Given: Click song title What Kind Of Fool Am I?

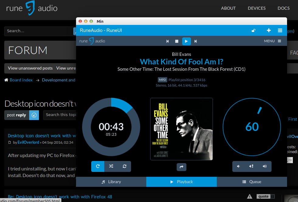Looking at the screenshot, I should point(182,62).
